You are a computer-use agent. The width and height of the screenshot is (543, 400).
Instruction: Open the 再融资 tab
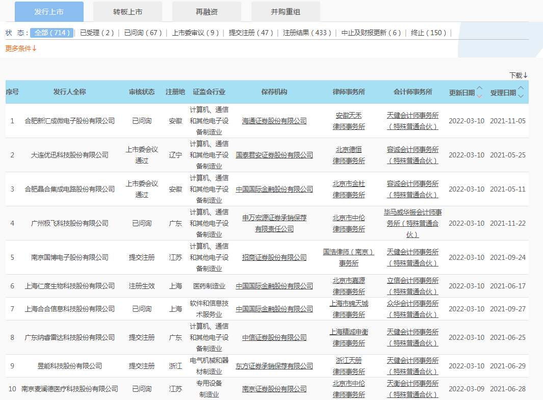click(206, 11)
